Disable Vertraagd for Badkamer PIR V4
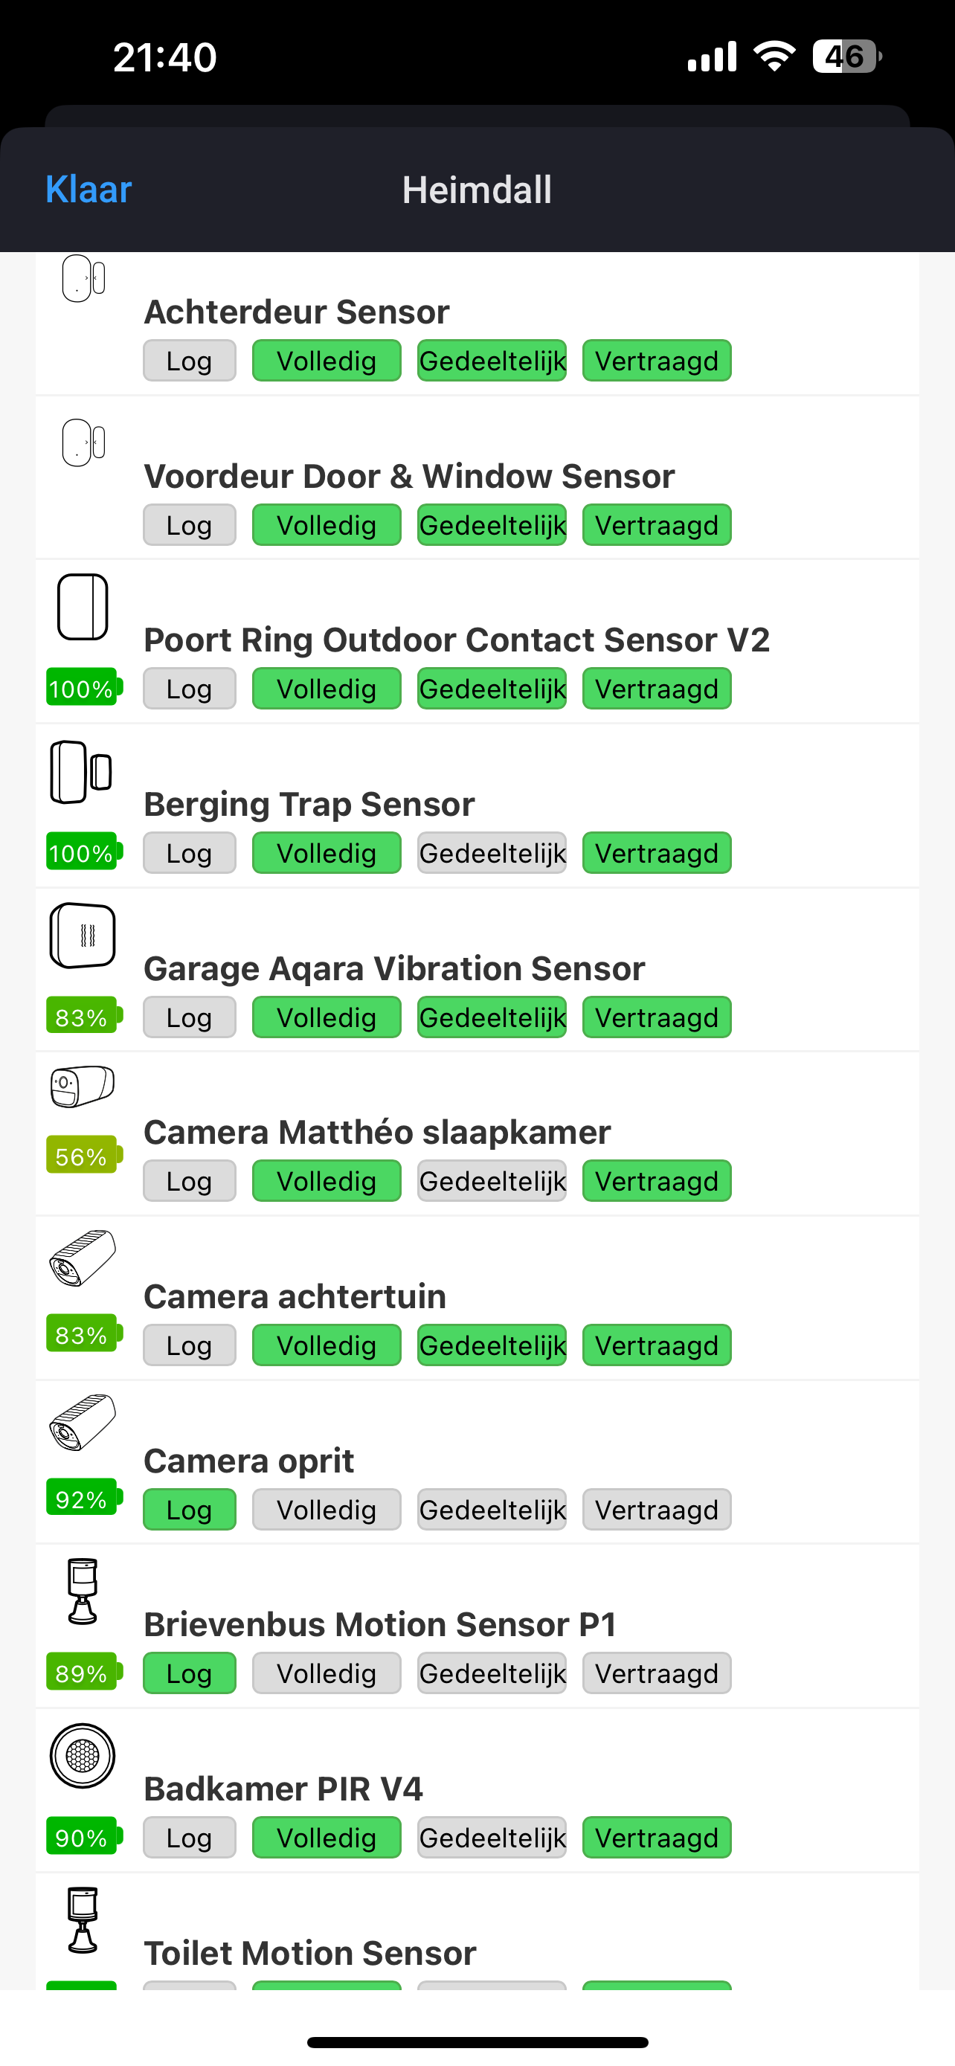The image size is (955, 2066). (x=656, y=1838)
